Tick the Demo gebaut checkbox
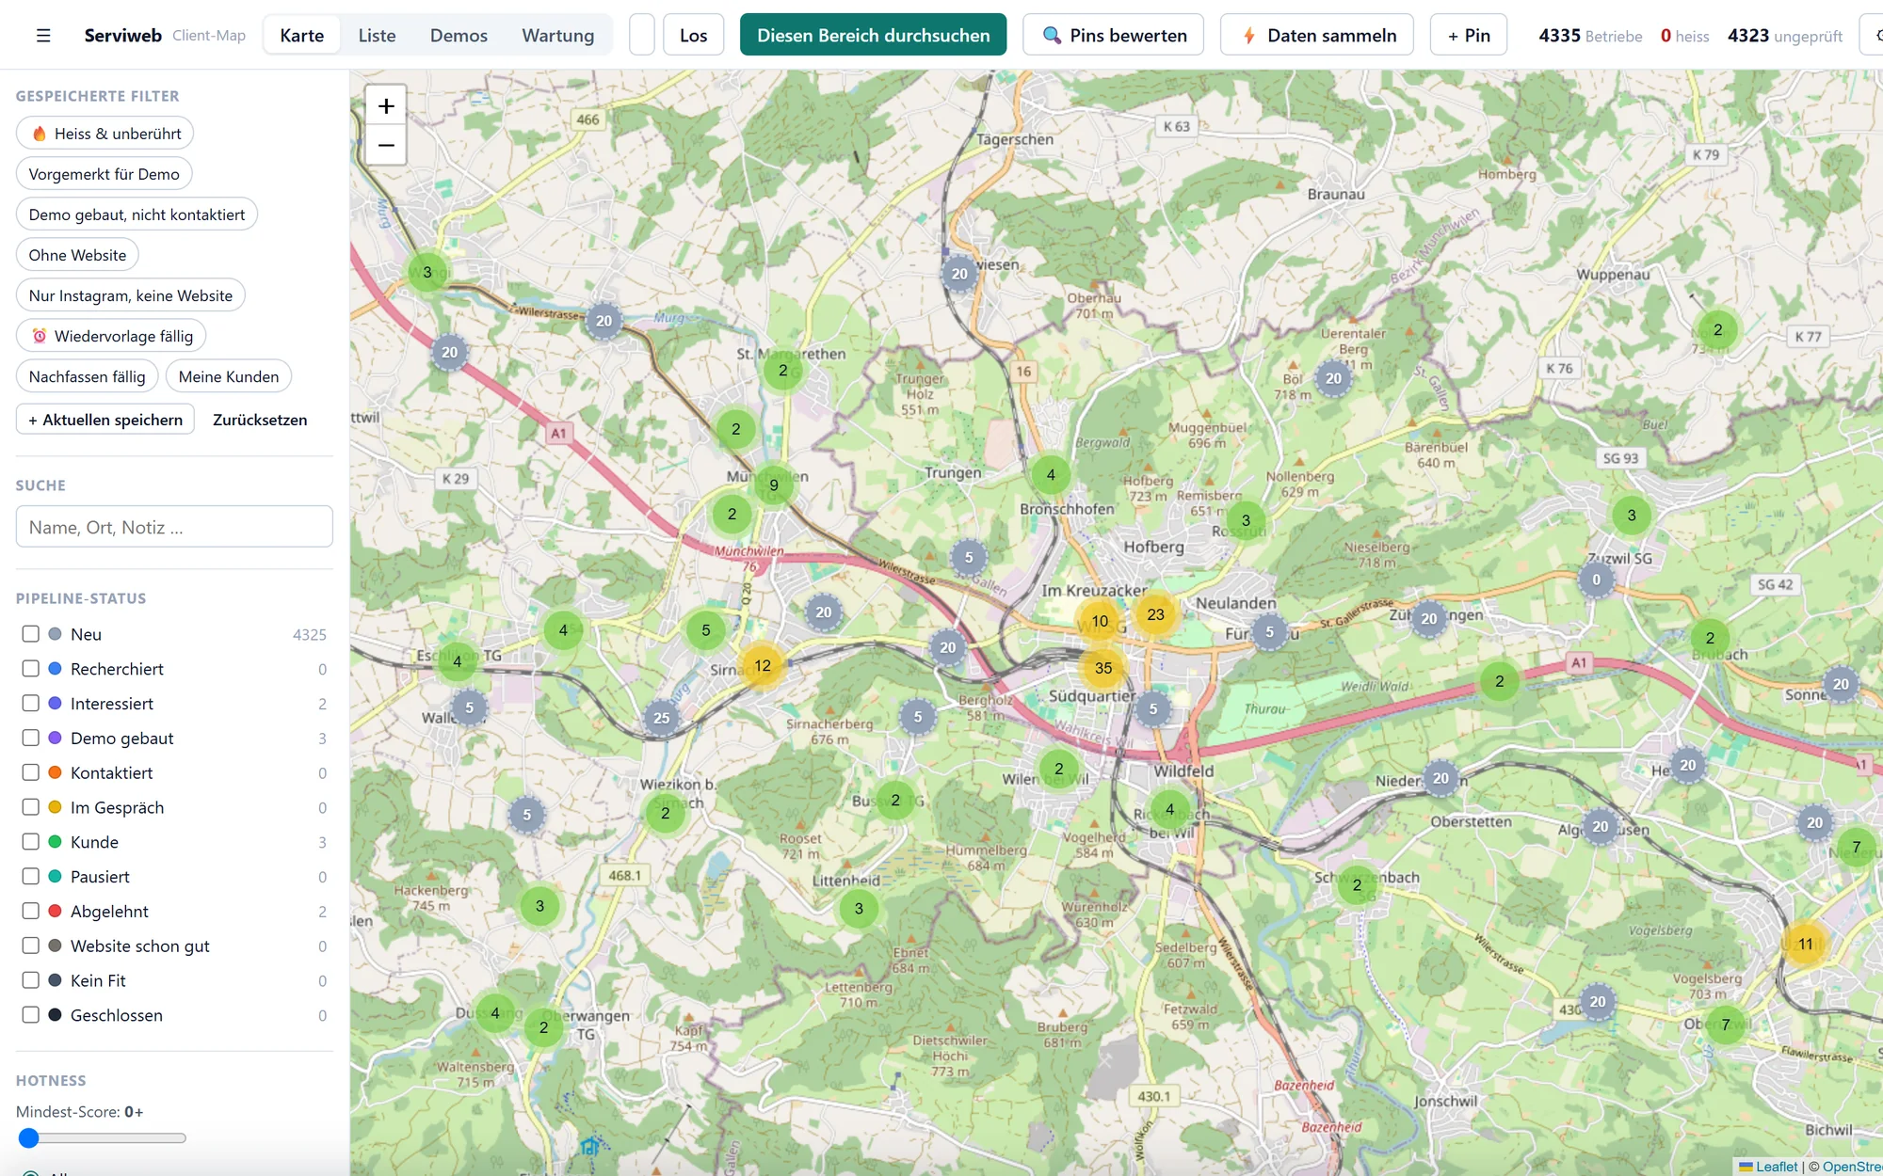Image resolution: width=1883 pixels, height=1176 pixels. pos(30,739)
